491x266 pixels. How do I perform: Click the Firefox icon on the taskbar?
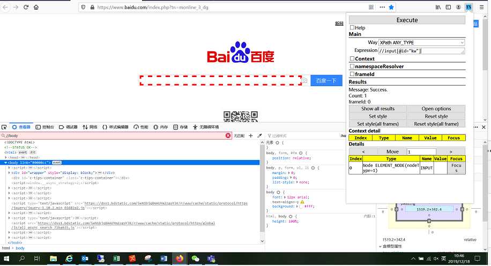click(x=180, y=259)
